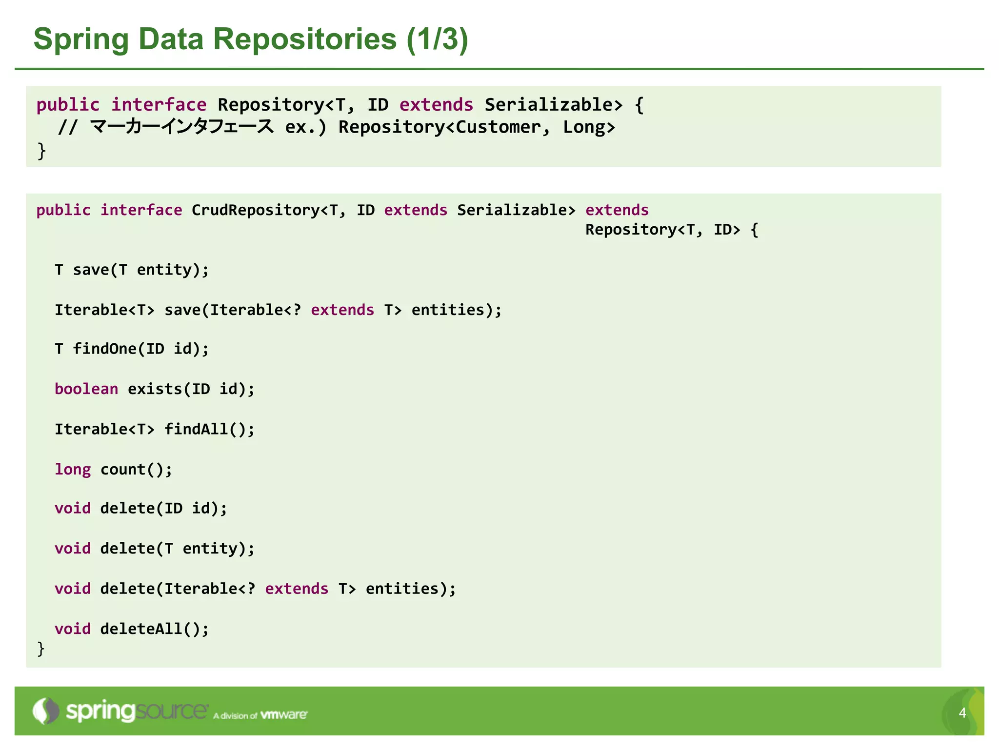Screen dimensions: 999x749
Task: Click the 'A division of vmware' footer text
Action: (260, 715)
